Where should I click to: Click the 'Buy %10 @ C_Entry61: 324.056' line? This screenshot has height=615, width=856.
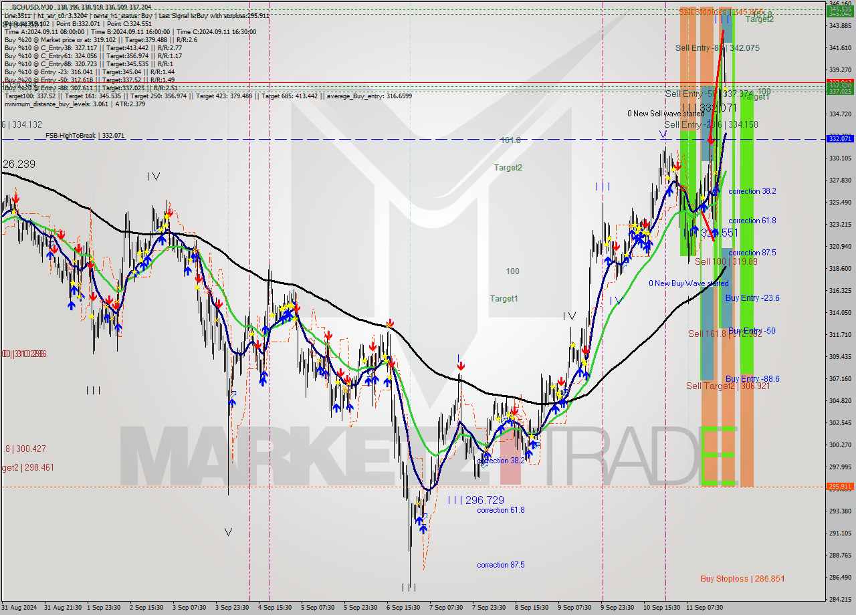coord(93,55)
